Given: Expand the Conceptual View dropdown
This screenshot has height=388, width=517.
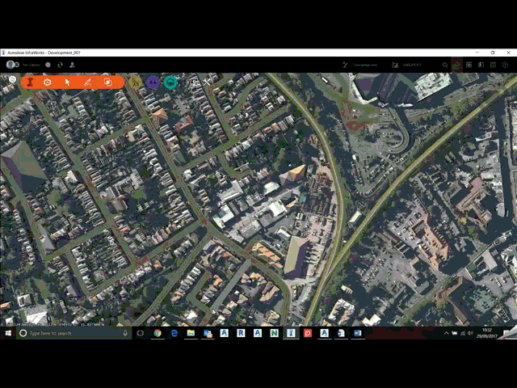Looking at the screenshot, I should 360,65.
